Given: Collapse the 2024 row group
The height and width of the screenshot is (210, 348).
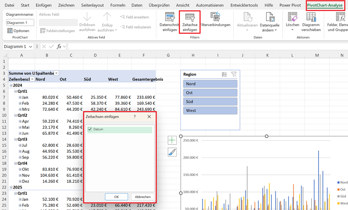Looking at the screenshot, I should click(x=11, y=85).
